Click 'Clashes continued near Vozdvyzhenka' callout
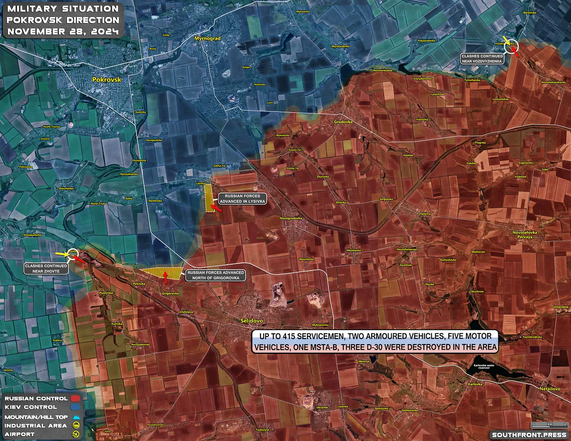The width and height of the screenshot is (571, 441). click(482, 59)
